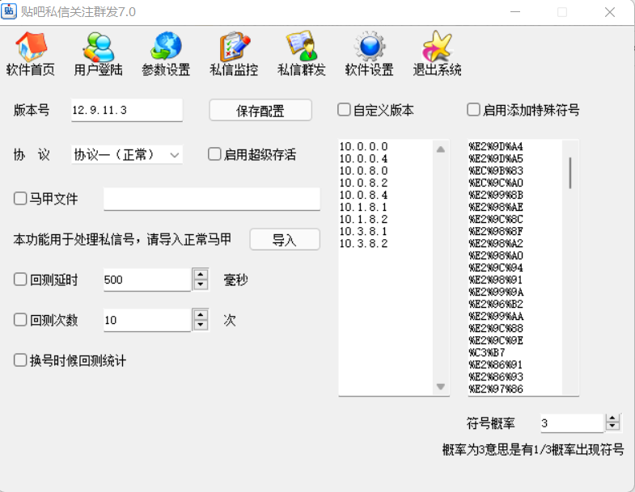
Task: Click version list scroll-up arrow
Action: coord(441,149)
